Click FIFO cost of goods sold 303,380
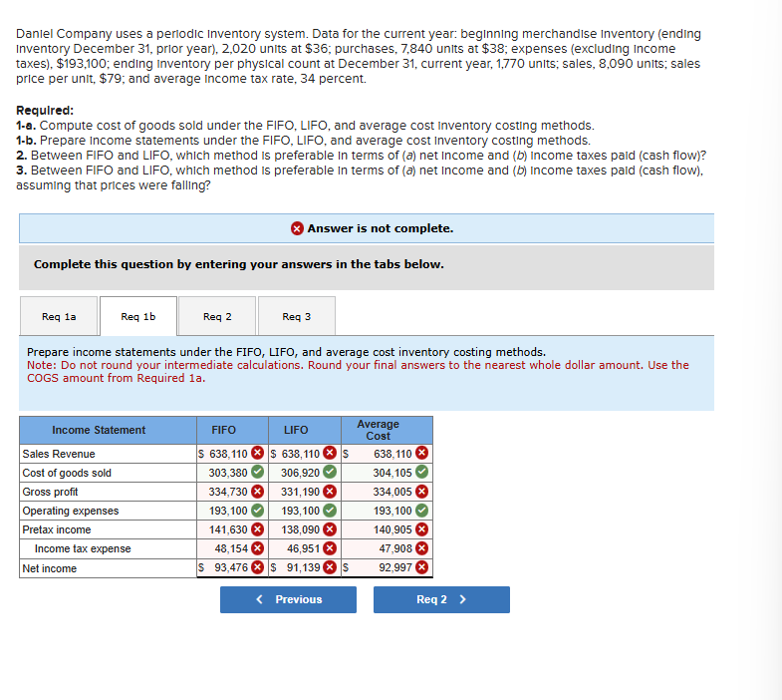The image size is (782, 700). coord(228,473)
